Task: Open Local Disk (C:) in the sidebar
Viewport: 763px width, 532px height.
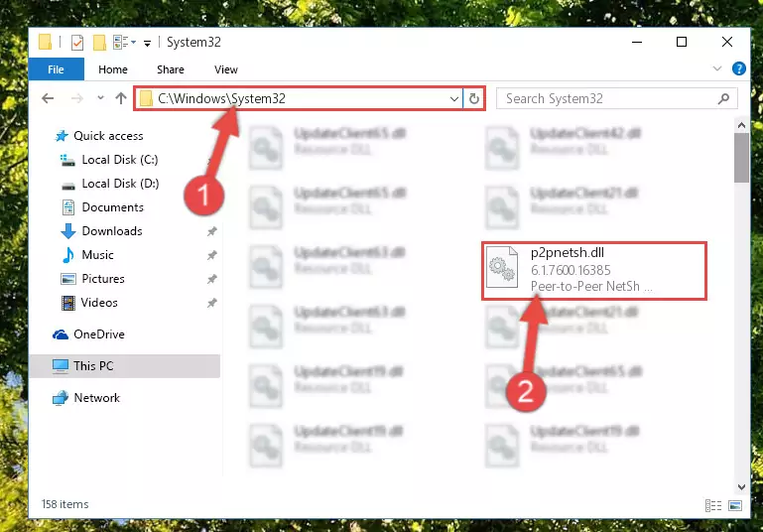Action: [120, 160]
